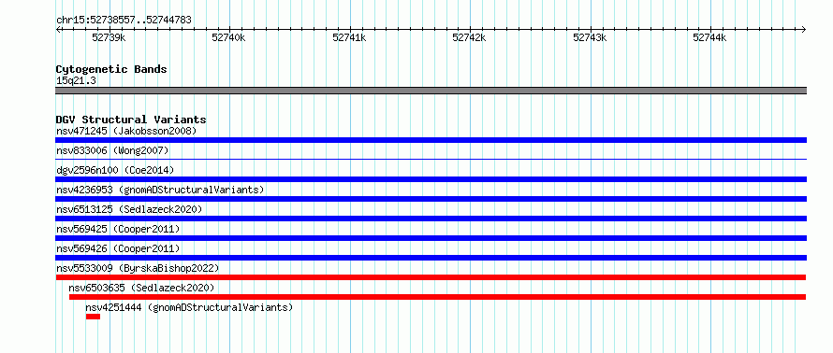The image size is (833, 353).
Task: Click the nsv6513125 (Sedlazeck2020) label
Action: [x=129, y=209]
